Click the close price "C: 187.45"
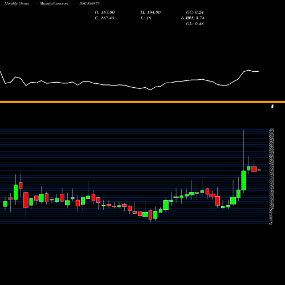285x285 pixels. tap(104, 18)
